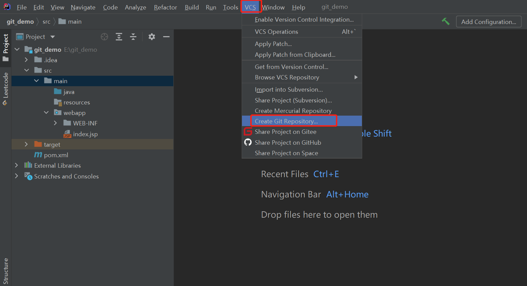Viewport: 527px width, 286px height.
Task: Click src in the breadcrumb bar
Action: pyautogui.click(x=46, y=22)
